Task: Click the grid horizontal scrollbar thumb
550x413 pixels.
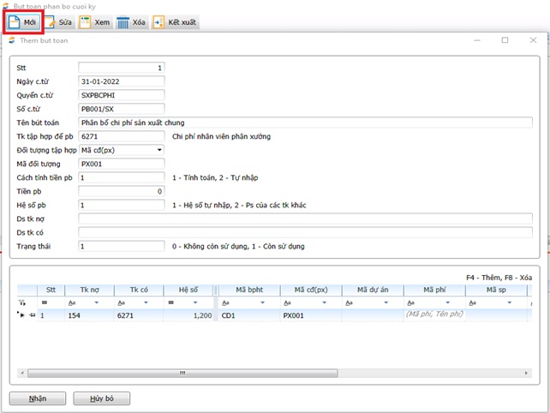Action: tap(180, 373)
